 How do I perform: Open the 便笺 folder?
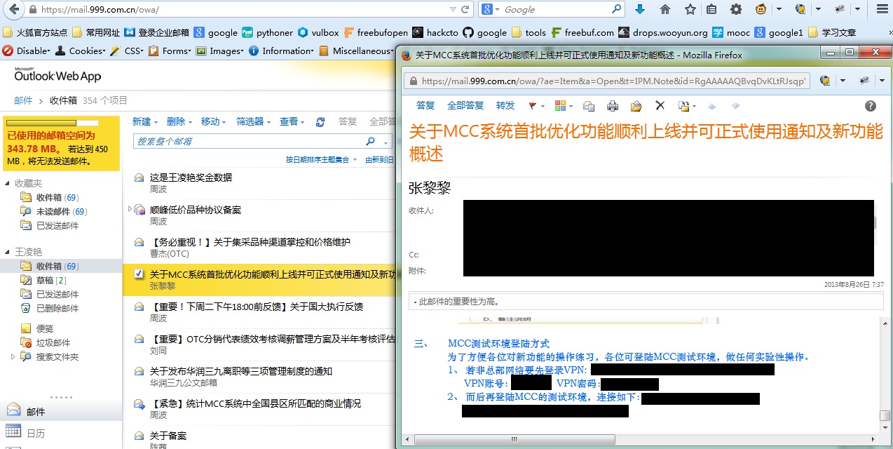point(36,329)
